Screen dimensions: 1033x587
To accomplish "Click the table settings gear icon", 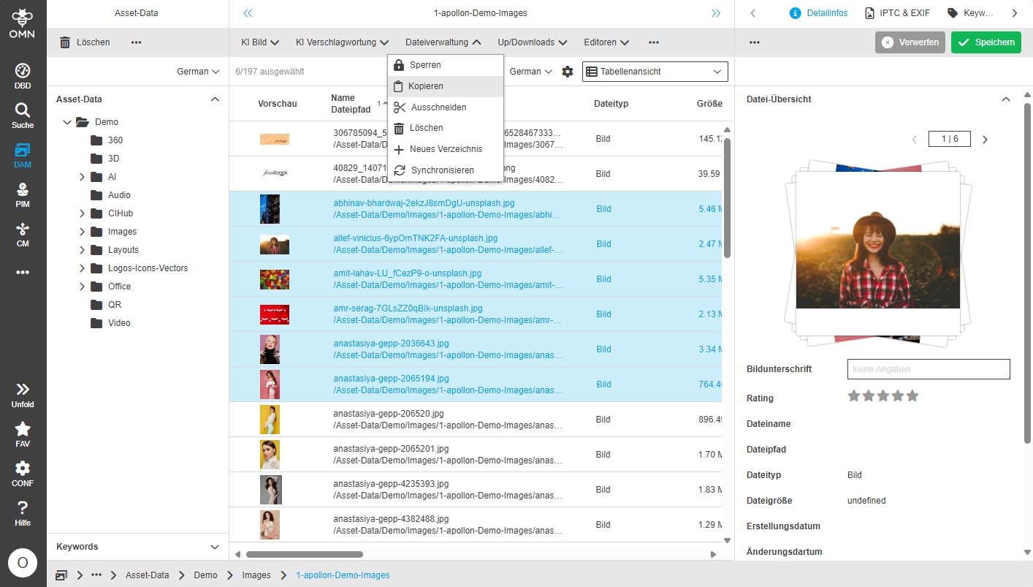I will point(568,72).
